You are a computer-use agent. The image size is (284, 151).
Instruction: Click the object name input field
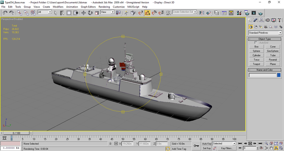point(263,75)
